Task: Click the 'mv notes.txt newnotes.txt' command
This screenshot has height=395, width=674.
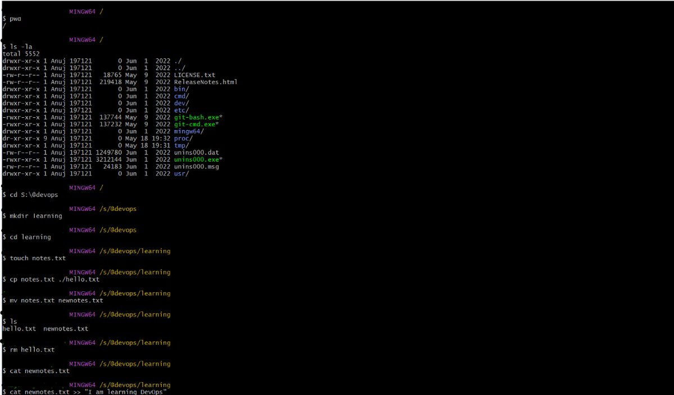Action: point(56,300)
